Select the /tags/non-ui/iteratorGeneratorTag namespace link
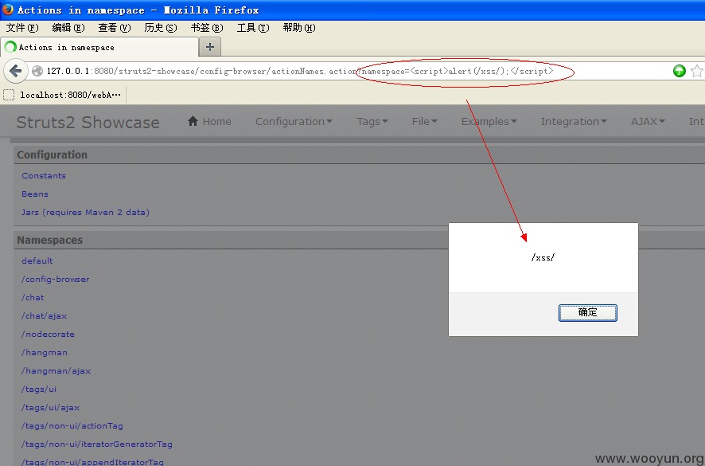Screen dimensions: 705x466 click(x=96, y=444)
